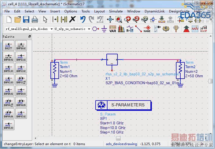215x149 pixels.
Task: Click the S2P_BIAS_CONDITION parameter text
Action: pyautogui.click(x=142, y=83)
